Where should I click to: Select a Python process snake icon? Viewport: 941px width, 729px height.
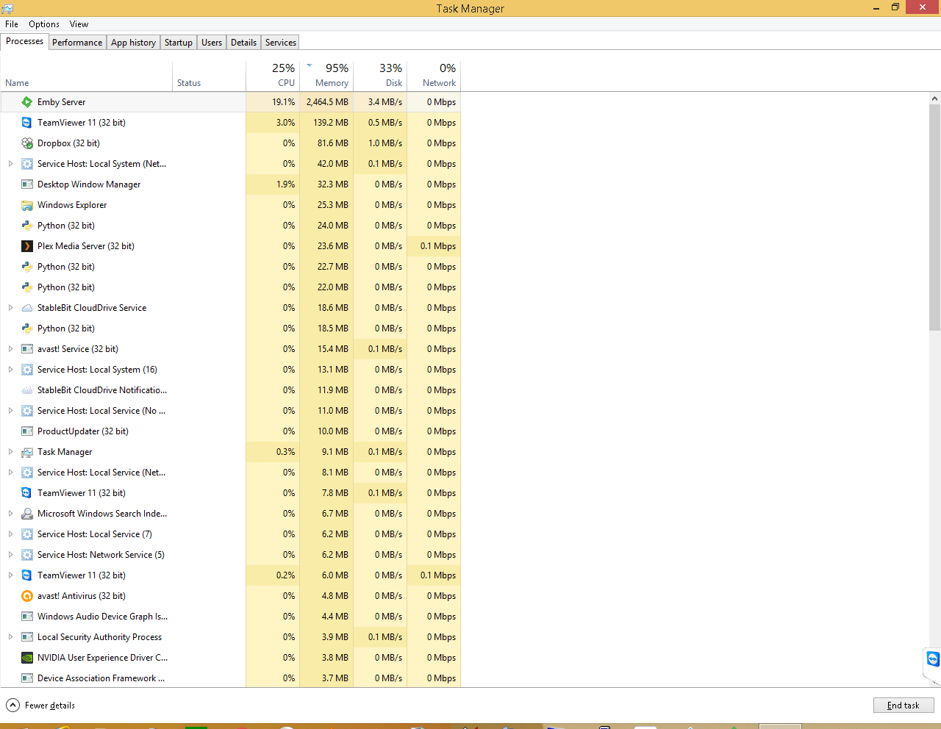[x=26, y=226]
